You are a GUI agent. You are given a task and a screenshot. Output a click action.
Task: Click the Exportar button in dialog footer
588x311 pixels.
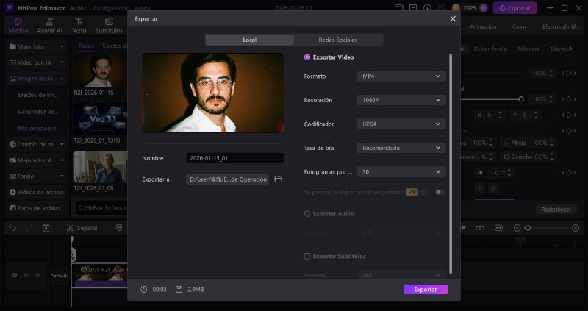(426, 289)
